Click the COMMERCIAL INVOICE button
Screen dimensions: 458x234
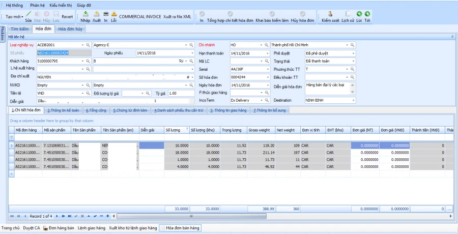[x=140, y=17]
